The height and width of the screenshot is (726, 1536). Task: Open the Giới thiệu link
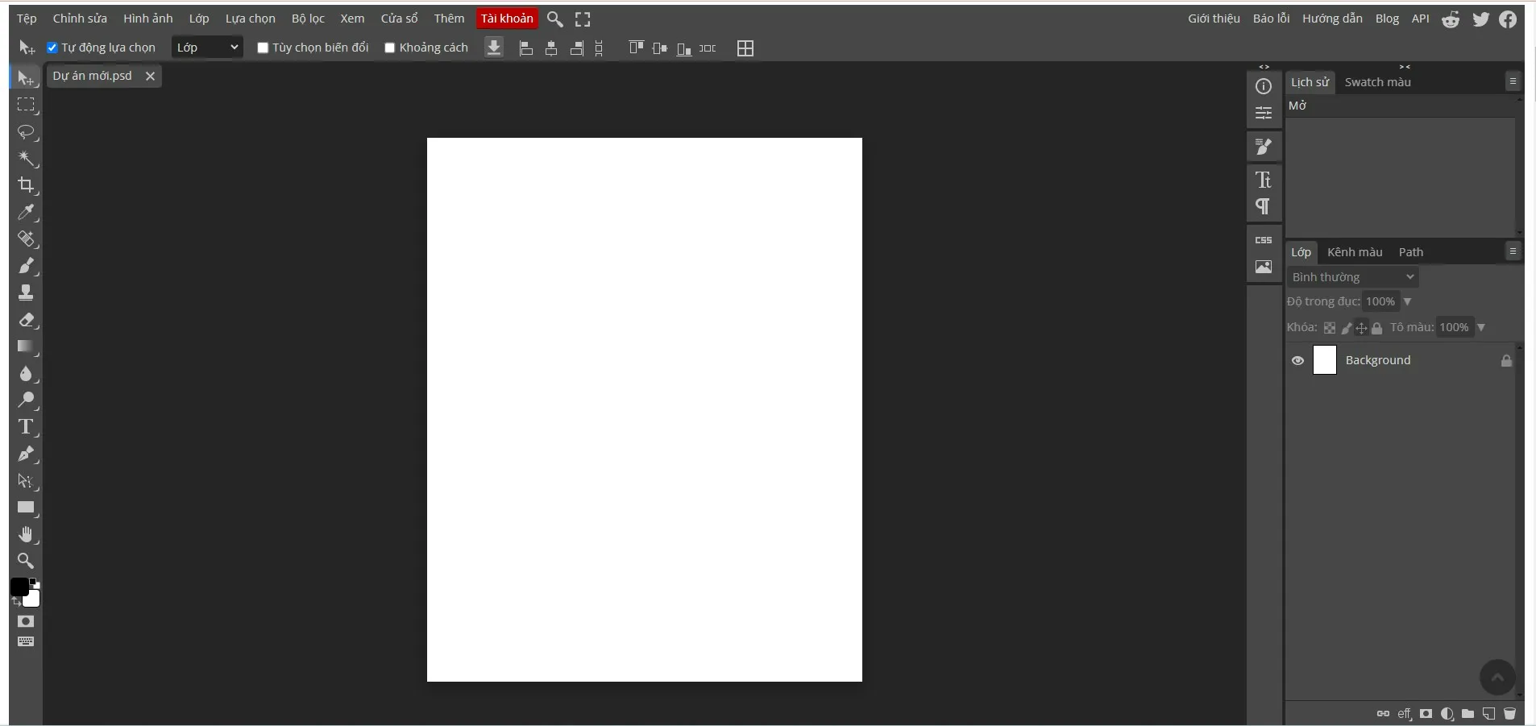(1214, 19)
